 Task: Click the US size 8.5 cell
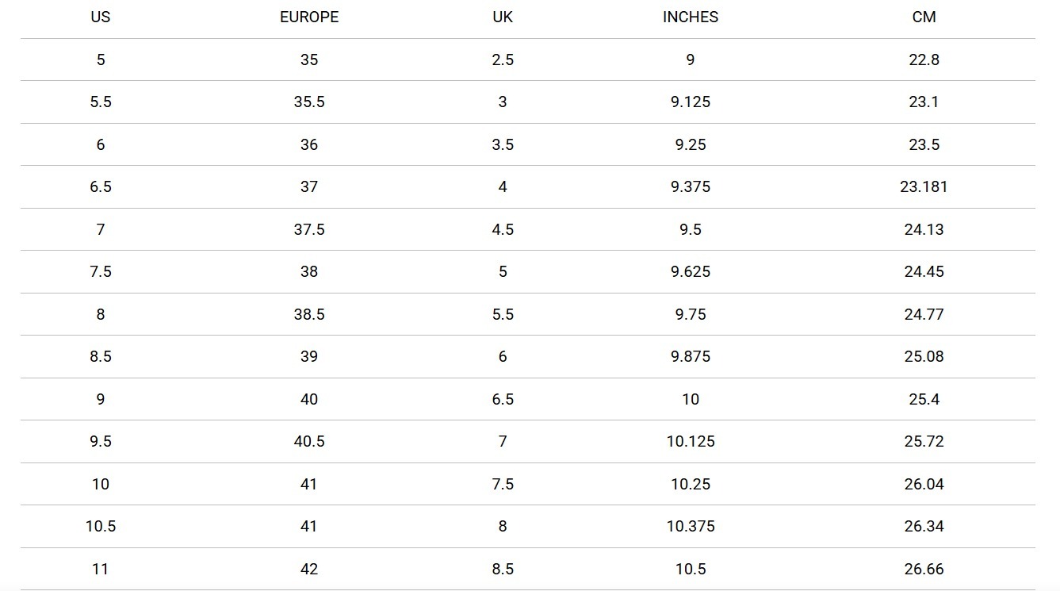101,356
